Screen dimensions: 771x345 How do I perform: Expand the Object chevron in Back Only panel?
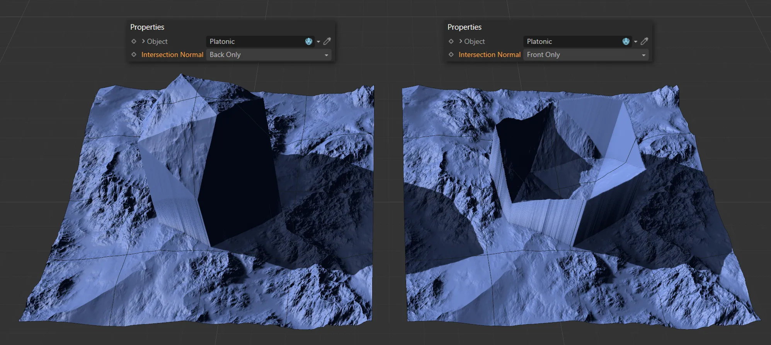pyautogui.click(x=143, y=41)
